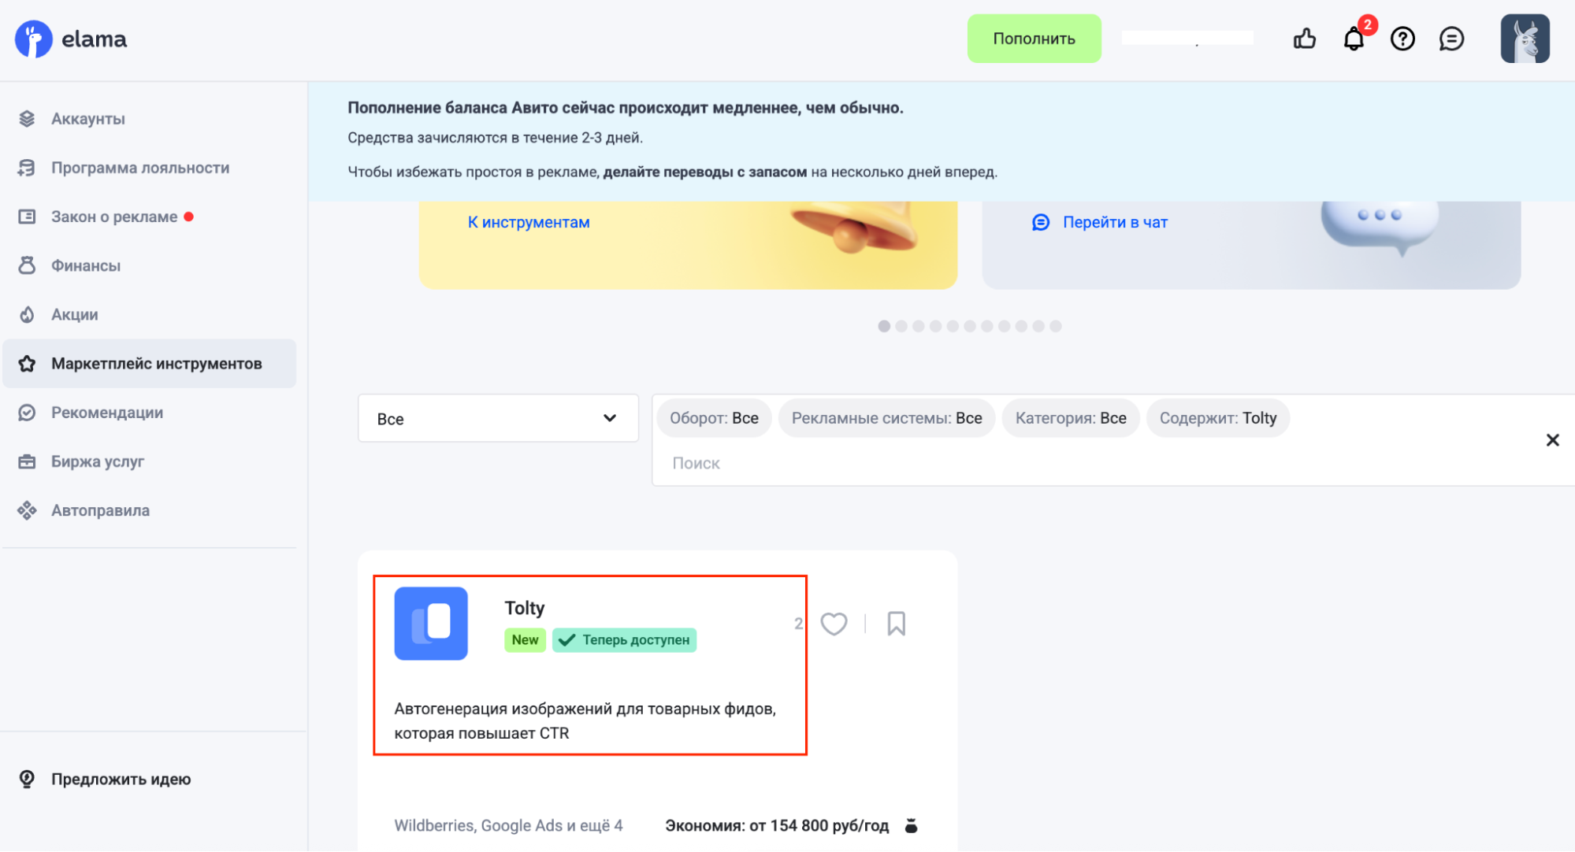Select the third carousel pagination dot
The image size is (1575, 852).
point(919,326)
